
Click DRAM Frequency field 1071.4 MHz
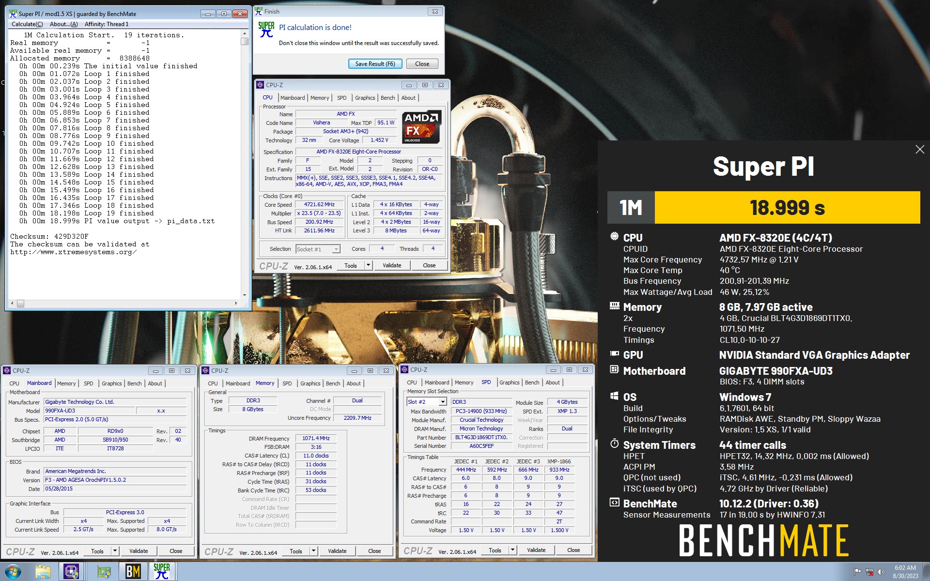point(316,438)
